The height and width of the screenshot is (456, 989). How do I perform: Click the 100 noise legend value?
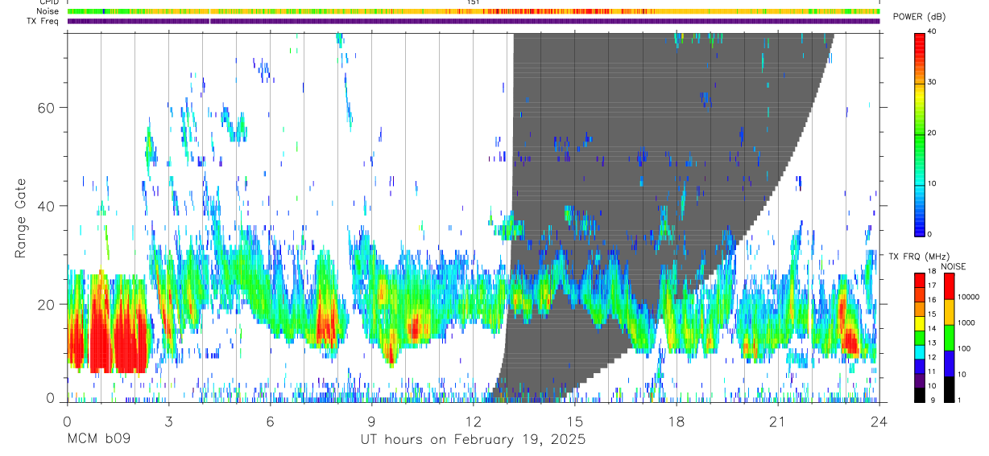(963, 348)
